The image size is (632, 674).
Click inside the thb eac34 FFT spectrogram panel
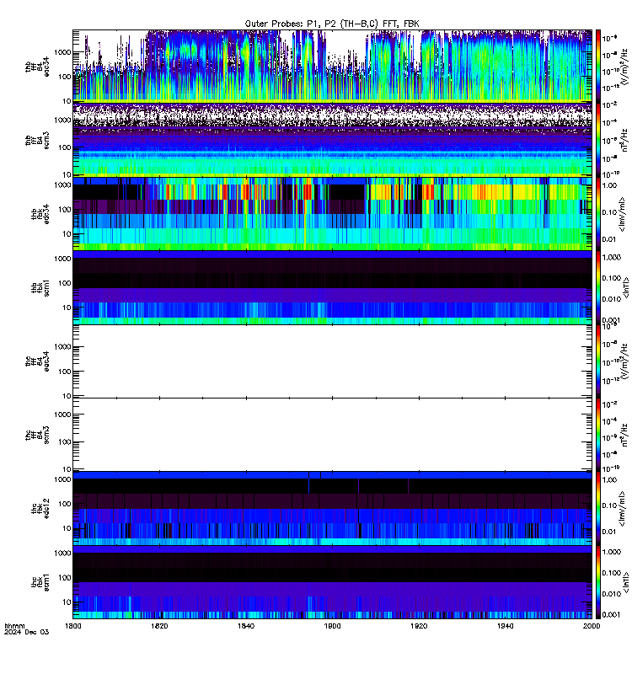tap(332, 67)
